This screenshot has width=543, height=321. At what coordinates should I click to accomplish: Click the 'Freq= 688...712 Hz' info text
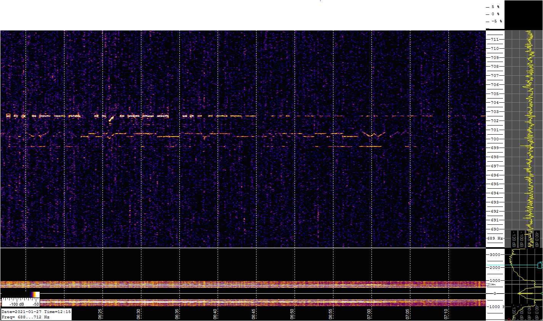tap(26, 317)
